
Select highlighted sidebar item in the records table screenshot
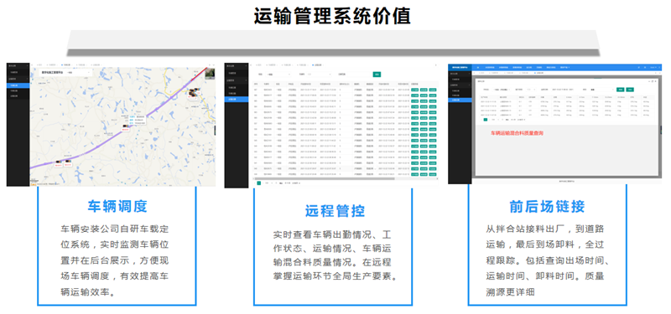coord(237,99)
